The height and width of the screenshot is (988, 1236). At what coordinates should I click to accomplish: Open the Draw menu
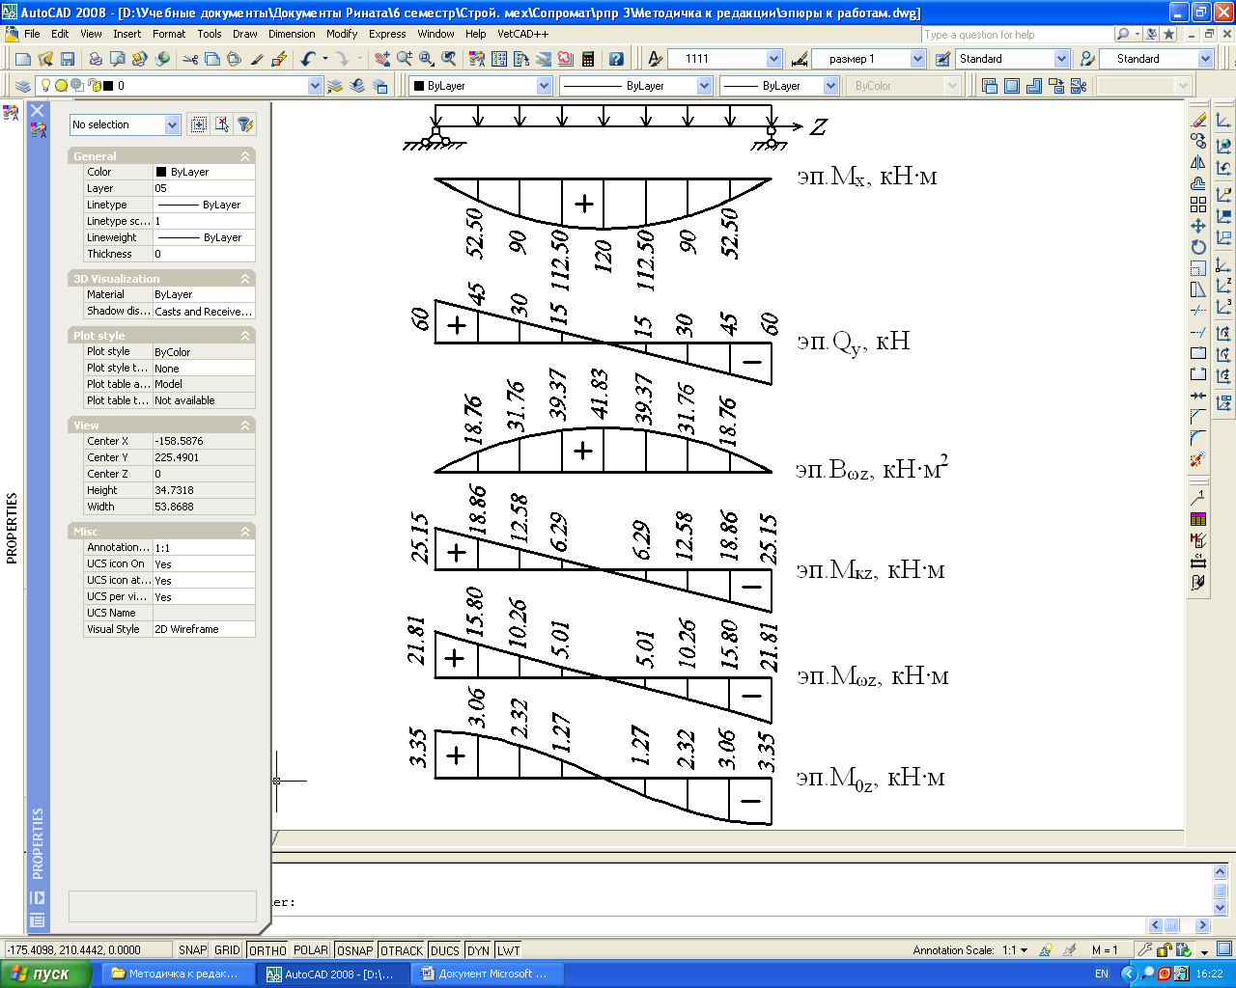[x=245, y=34]
